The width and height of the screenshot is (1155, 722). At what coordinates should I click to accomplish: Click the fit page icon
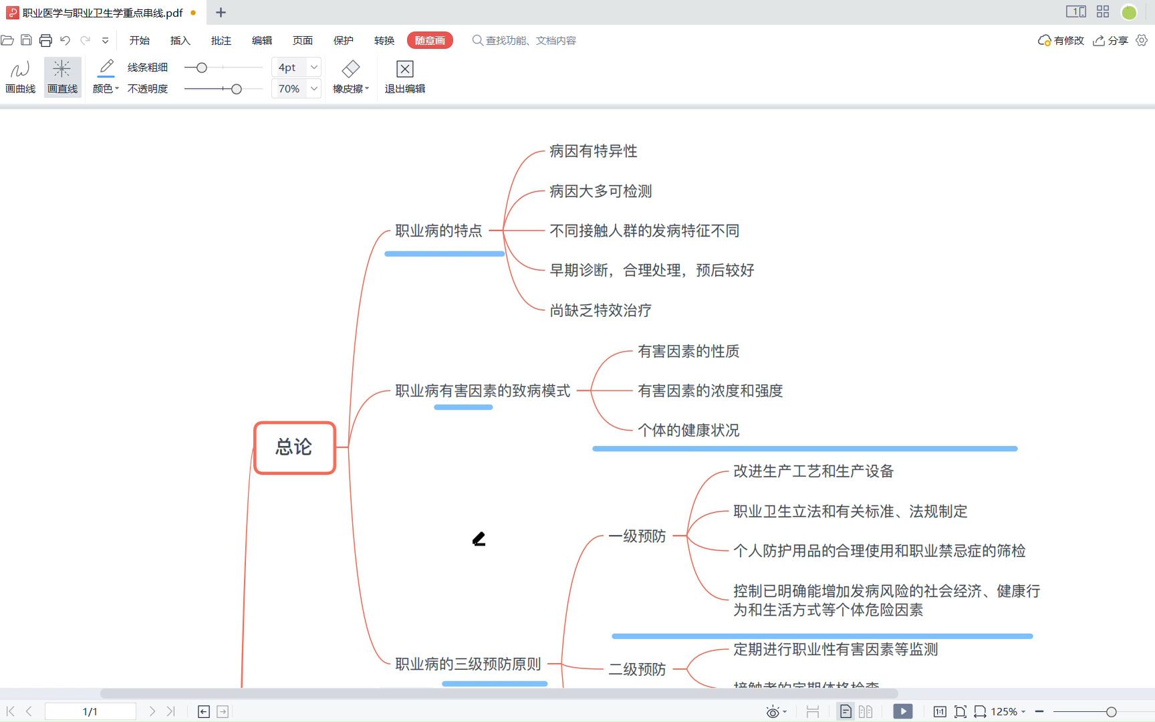coord(960,712)
